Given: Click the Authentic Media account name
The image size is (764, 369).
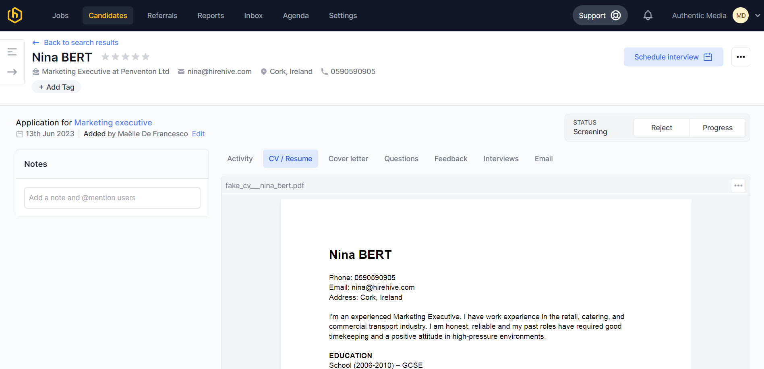Looking at the screenshot, I should coord(699,15).
